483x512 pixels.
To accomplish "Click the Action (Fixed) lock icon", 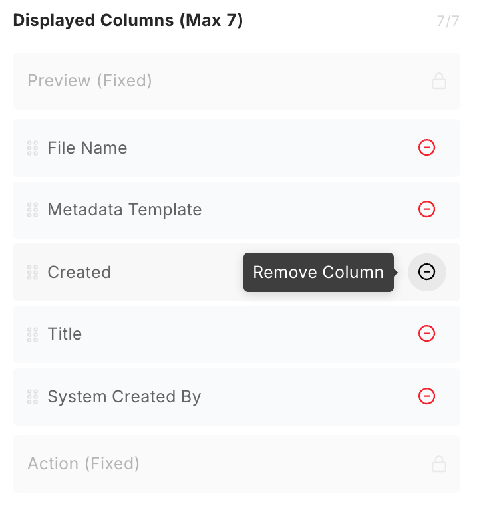I will 438,463.
